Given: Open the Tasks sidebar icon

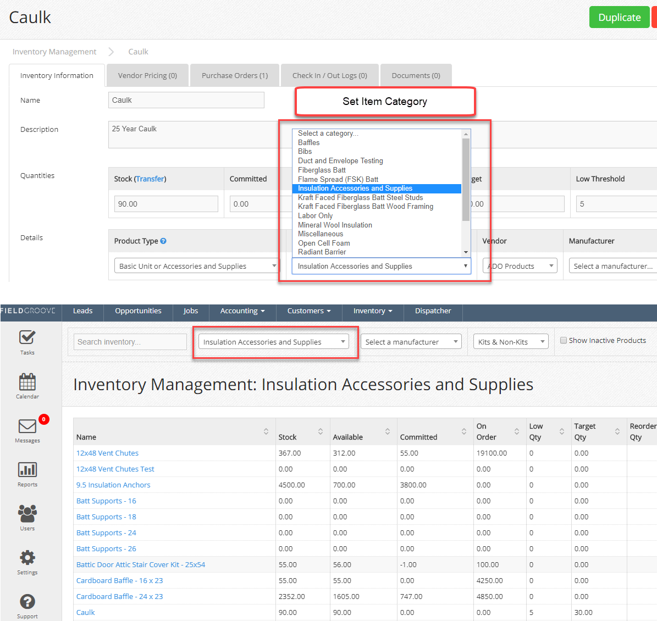Looking at the screenshot, I should click(x=27, y=338).
